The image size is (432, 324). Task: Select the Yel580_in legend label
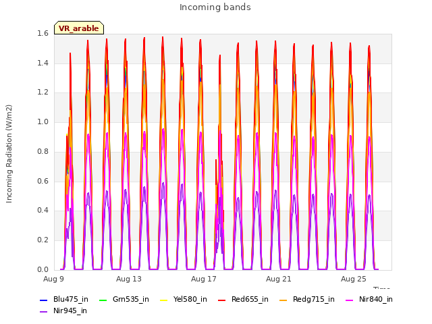[x=190, y=300]
